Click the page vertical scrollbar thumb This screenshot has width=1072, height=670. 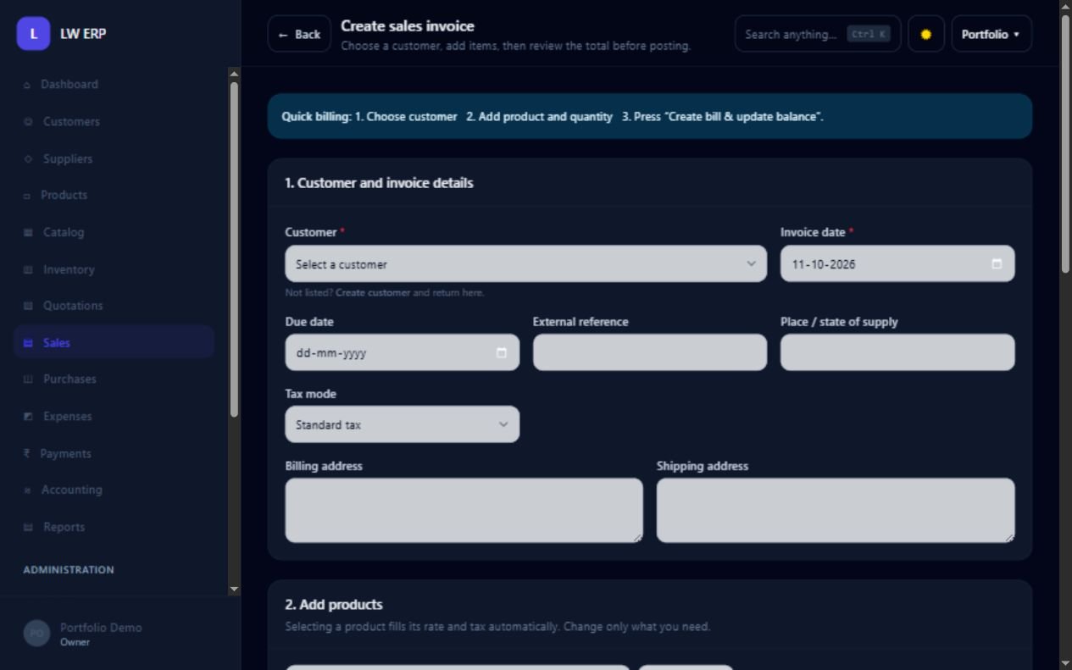click(x=1065, y=142)
